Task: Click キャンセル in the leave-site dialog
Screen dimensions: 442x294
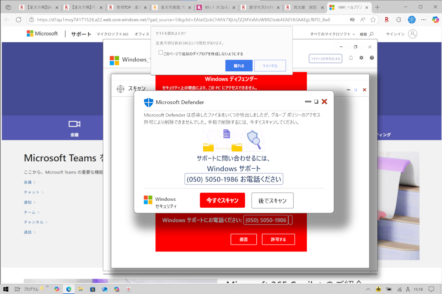Action: (x=270, y=65)
